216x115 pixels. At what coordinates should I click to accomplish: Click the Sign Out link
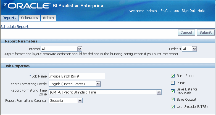click(188, 11)
